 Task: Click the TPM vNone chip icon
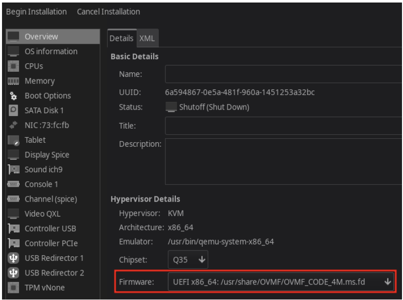[x=14, y=288]
